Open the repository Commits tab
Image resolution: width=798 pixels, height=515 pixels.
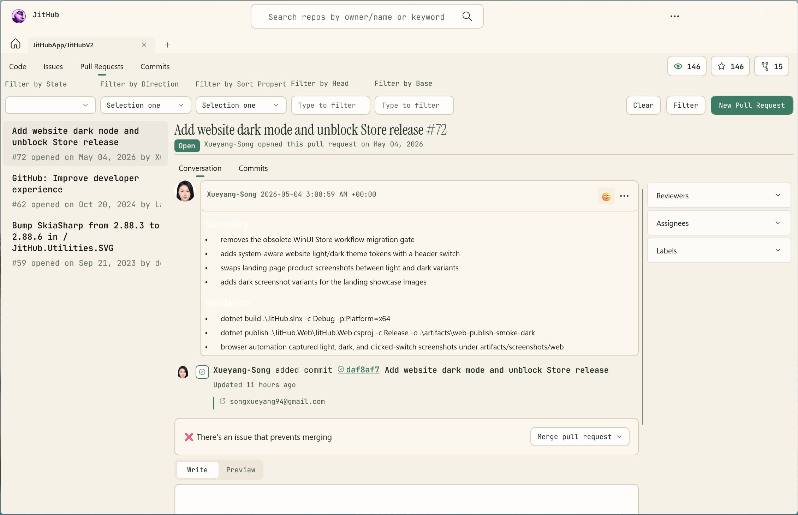155,66
